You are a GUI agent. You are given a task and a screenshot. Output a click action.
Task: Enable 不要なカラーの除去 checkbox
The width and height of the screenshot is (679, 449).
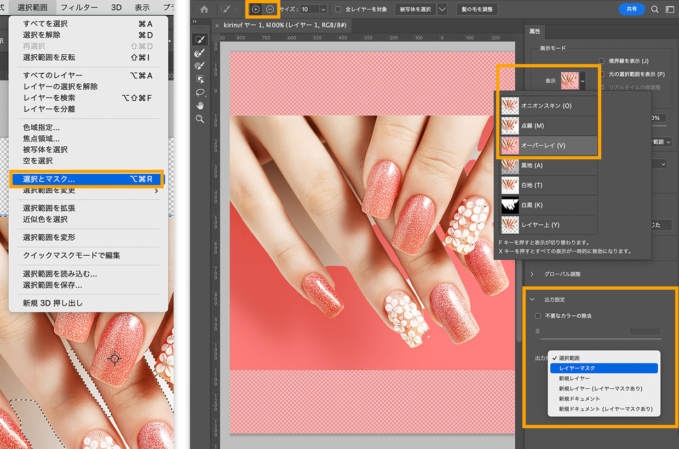tap(538, 316)
